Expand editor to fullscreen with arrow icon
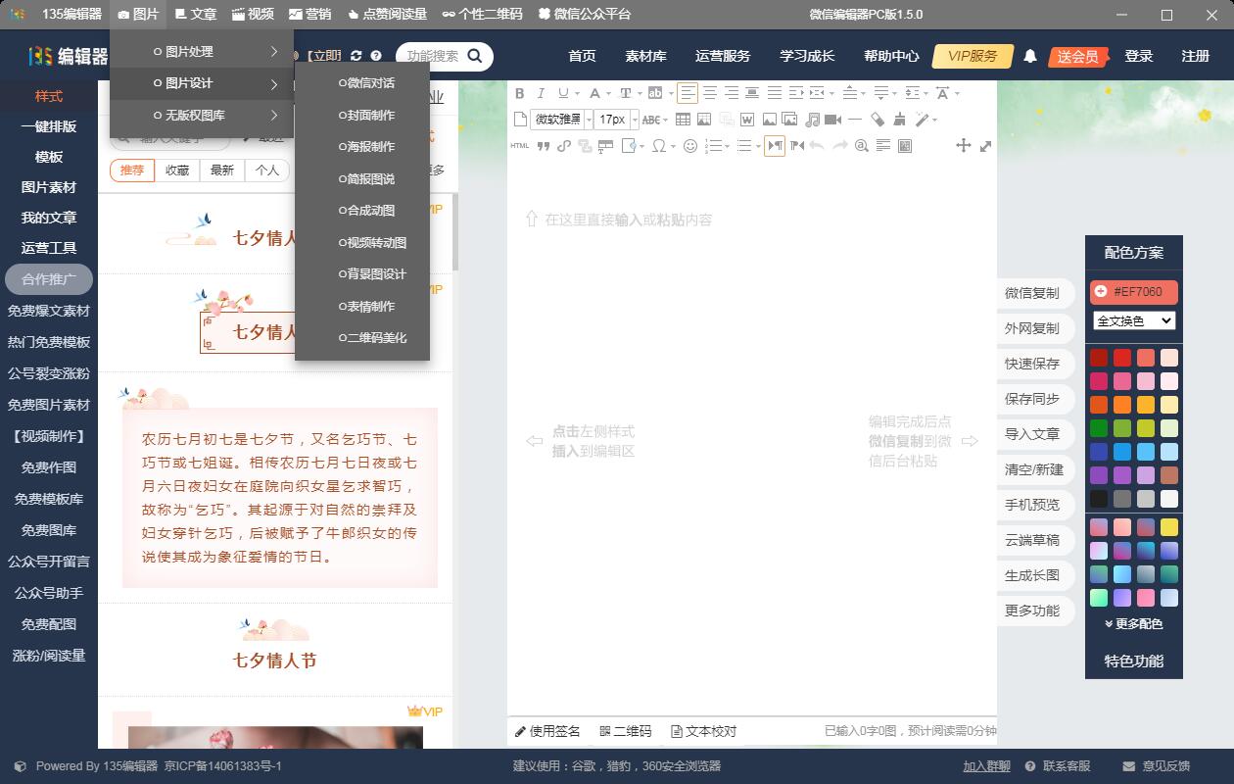 click(985, 146)
